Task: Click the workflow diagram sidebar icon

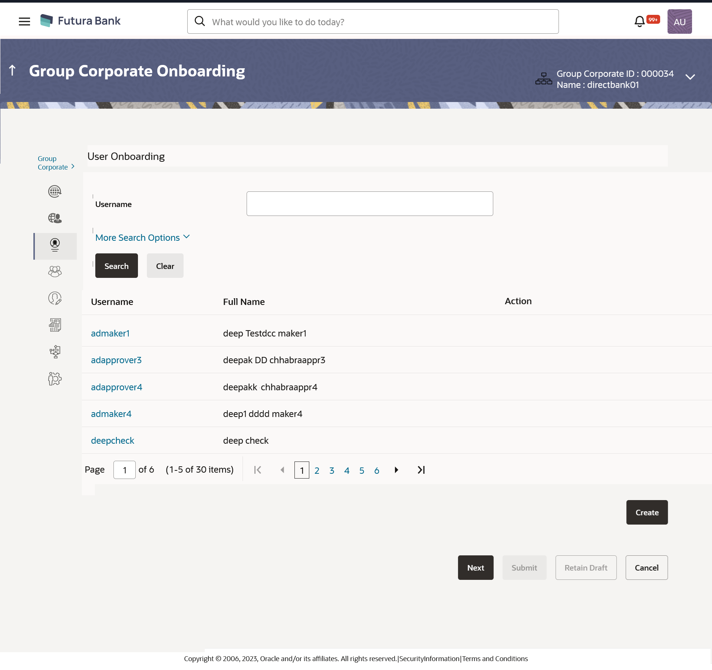Action: tap(55, 352)
